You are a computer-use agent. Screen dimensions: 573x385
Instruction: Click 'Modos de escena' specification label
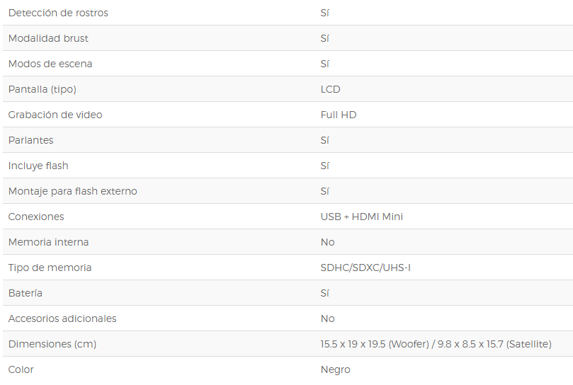click(50, 64)
